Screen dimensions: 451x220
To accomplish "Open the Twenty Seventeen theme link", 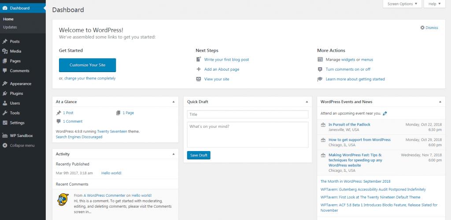I will (x=112, y=131).
